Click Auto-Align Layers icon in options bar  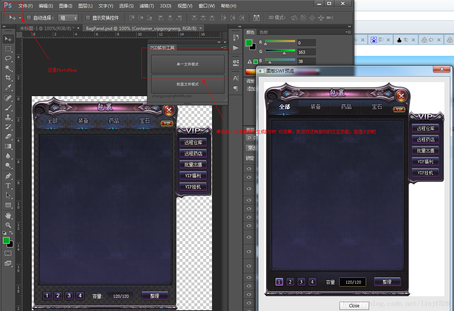256,18
